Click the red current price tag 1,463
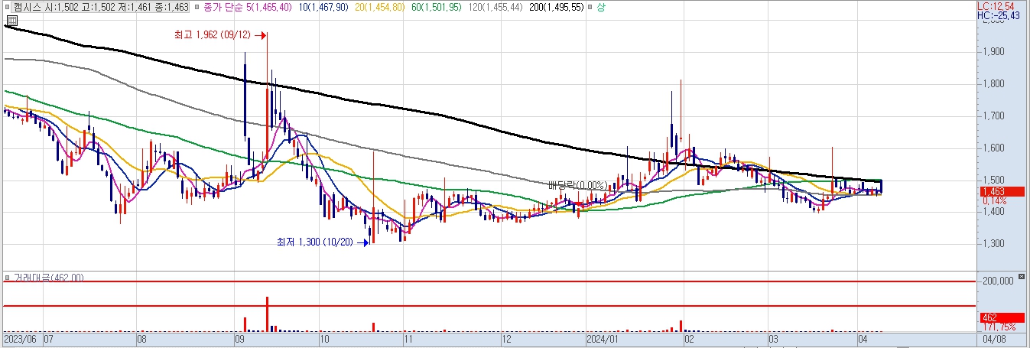Image resolution: width=1030 pixels, height=348 pixels. pyautogui.click(x=1001, y=191)
